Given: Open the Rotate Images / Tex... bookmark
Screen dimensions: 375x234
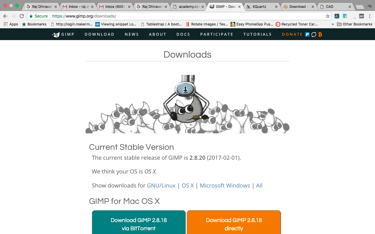Looking at the screenshot, I should (207, 24).
